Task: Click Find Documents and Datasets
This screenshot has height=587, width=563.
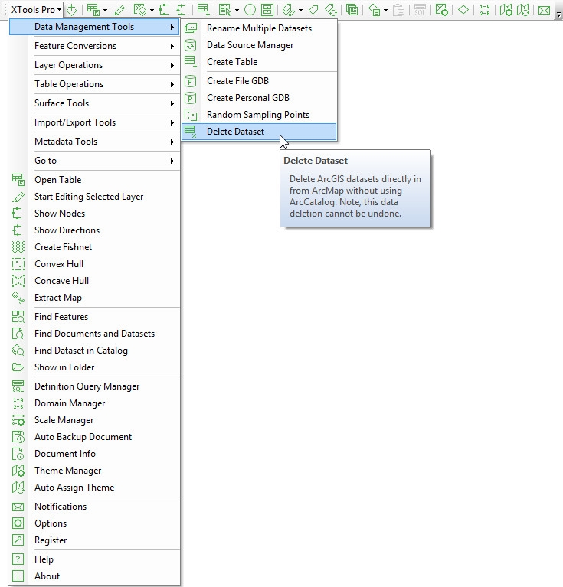Action: (x=94, y=334)
